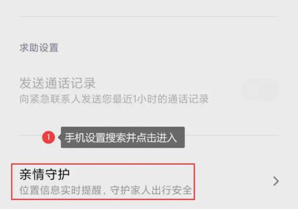Click the red highlighted 亲情守护 box
The image size is (298, 209).
(x=103, y=182)
